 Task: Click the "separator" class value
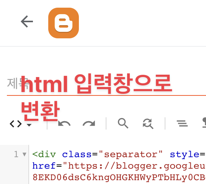pyautogui.click(x=131, y=154)
